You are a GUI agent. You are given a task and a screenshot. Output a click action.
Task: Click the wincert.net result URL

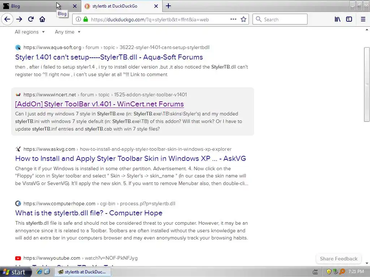(x=105, y=95)
